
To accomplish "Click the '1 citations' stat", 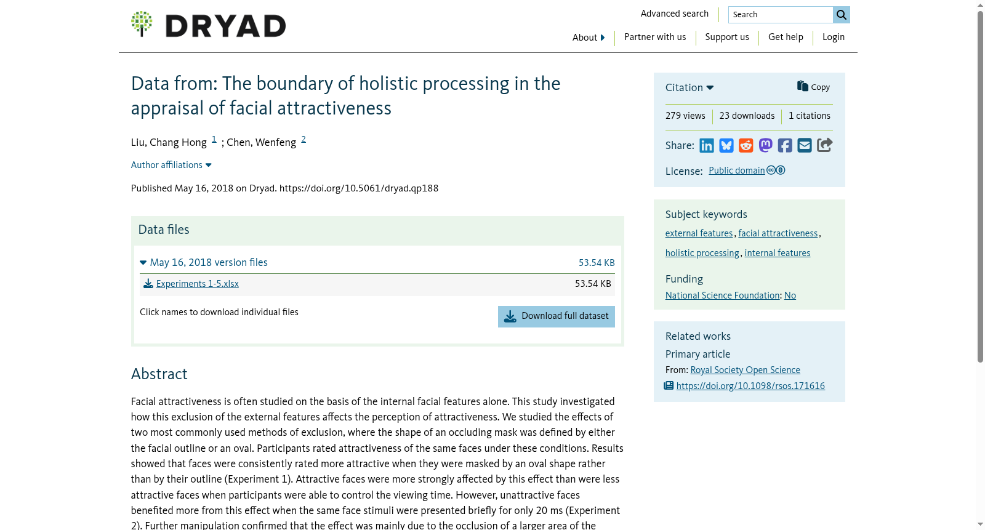I will coord(810,116).
